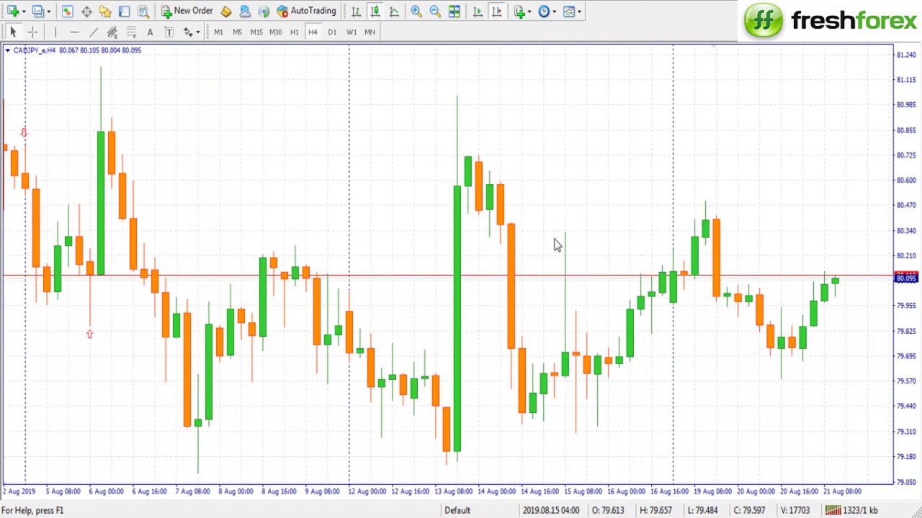Expand the Indicators dropdown arrow
The width and height of the screenshot is (922, 518).
(529, 12)
